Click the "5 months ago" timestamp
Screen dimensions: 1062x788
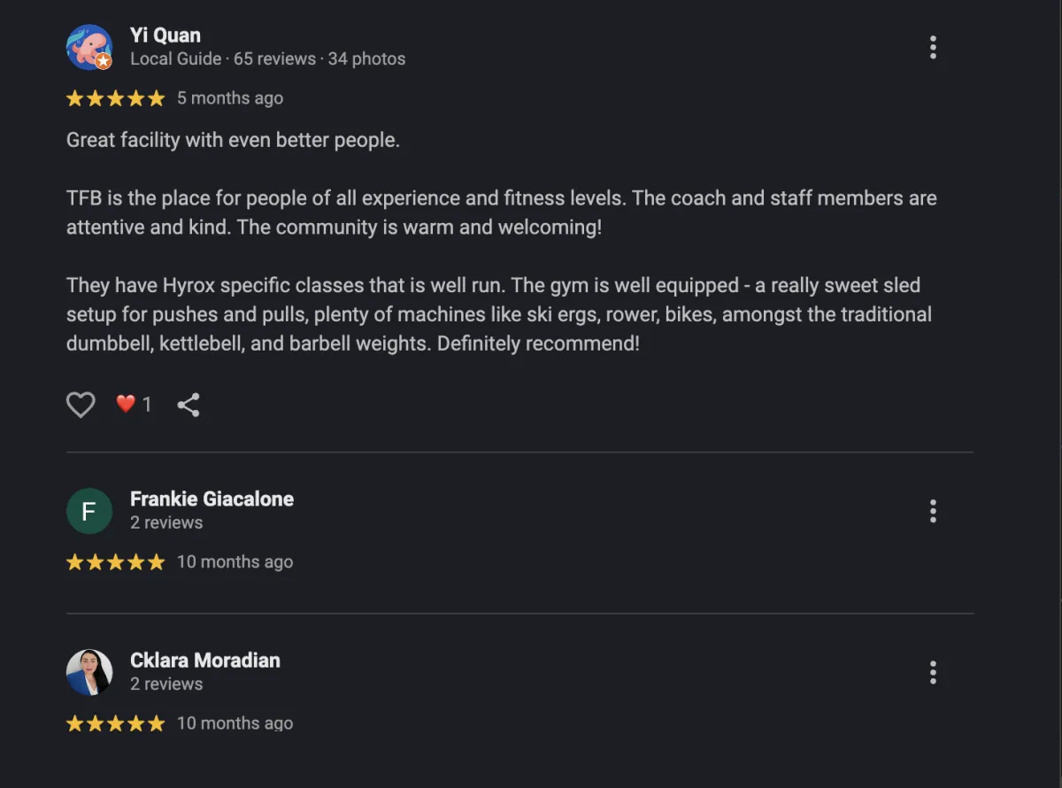[230, 98]
